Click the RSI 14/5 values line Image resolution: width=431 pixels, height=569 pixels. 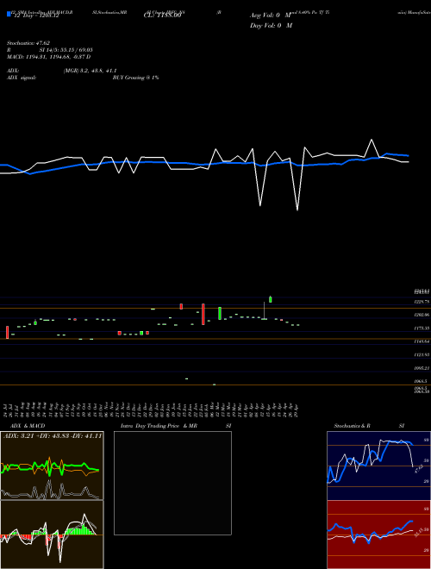tap(50, 50)
